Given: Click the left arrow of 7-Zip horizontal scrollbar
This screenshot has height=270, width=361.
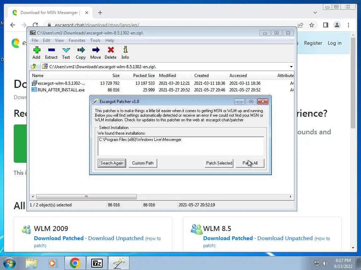Looking at the screenshot, I should point(33,197).
